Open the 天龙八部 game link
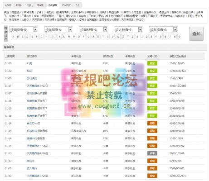Screen dimensions: 209x181 pyautogui.click(x=103, y=16)
